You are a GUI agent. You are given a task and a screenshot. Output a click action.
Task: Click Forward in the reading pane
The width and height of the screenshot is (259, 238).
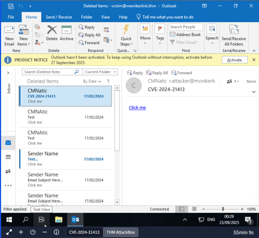[181, 73]
